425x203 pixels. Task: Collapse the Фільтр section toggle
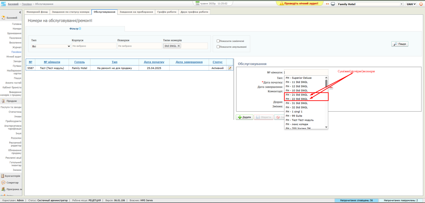[x=80, y=29]
